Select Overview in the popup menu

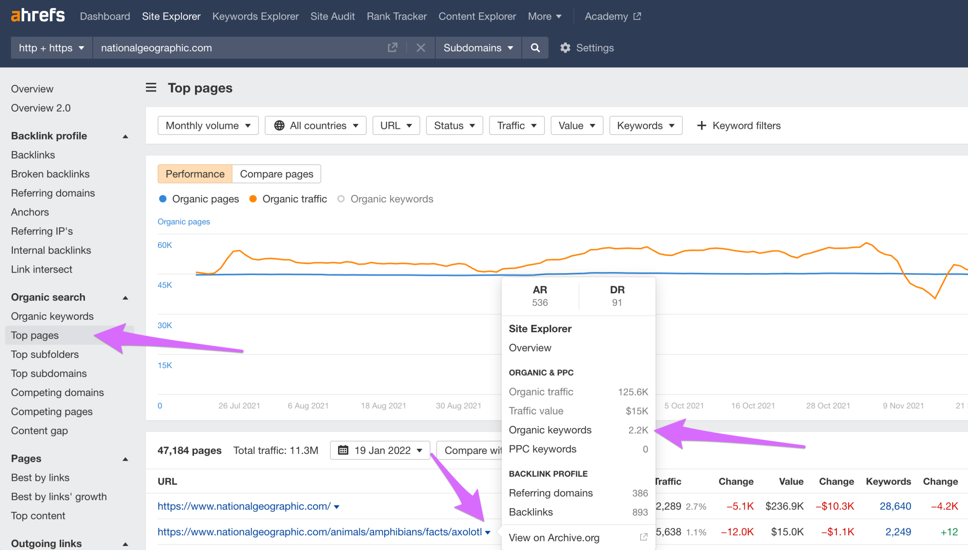click(x=530, y=348)
